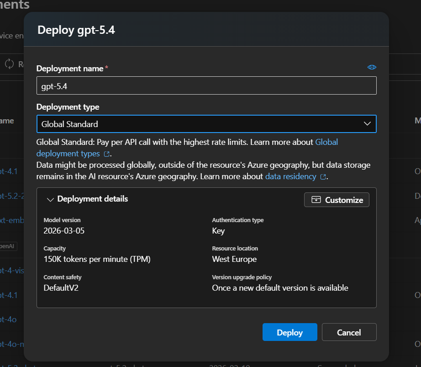Click the eye icon beside Deployment name
The height and width of the screenshot is (367, 421).
(x=372, y=67)
